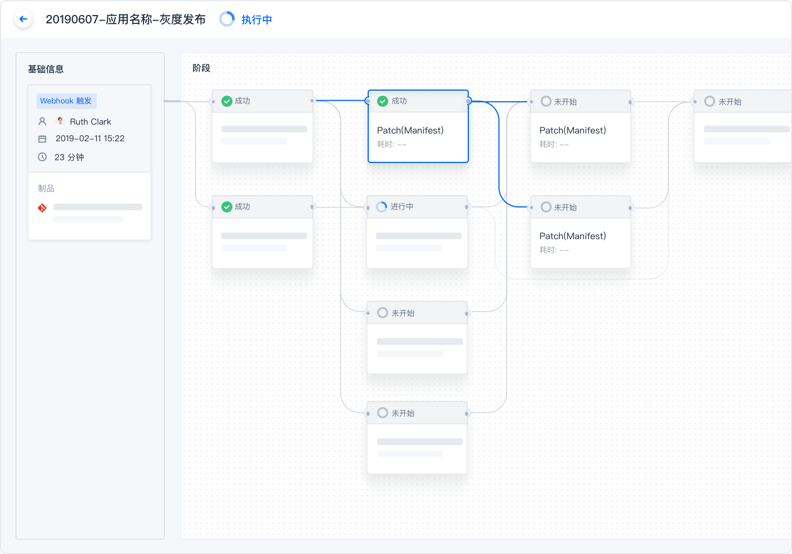This screenshot has width=792, height=554.
Task: Click the user icon beside Ruth Clark
Action: (42, 121)
